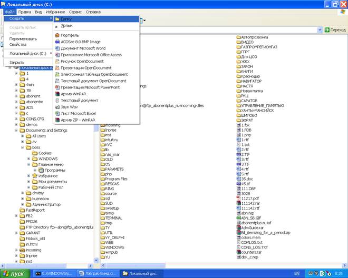This screenshot has width=348, height=278.
Task: Click the Портфель briefcase icon
Action: click(x=57, y=35)
